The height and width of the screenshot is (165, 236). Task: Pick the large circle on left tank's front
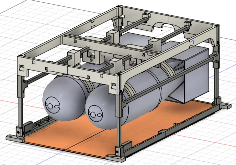pos(53,104)
